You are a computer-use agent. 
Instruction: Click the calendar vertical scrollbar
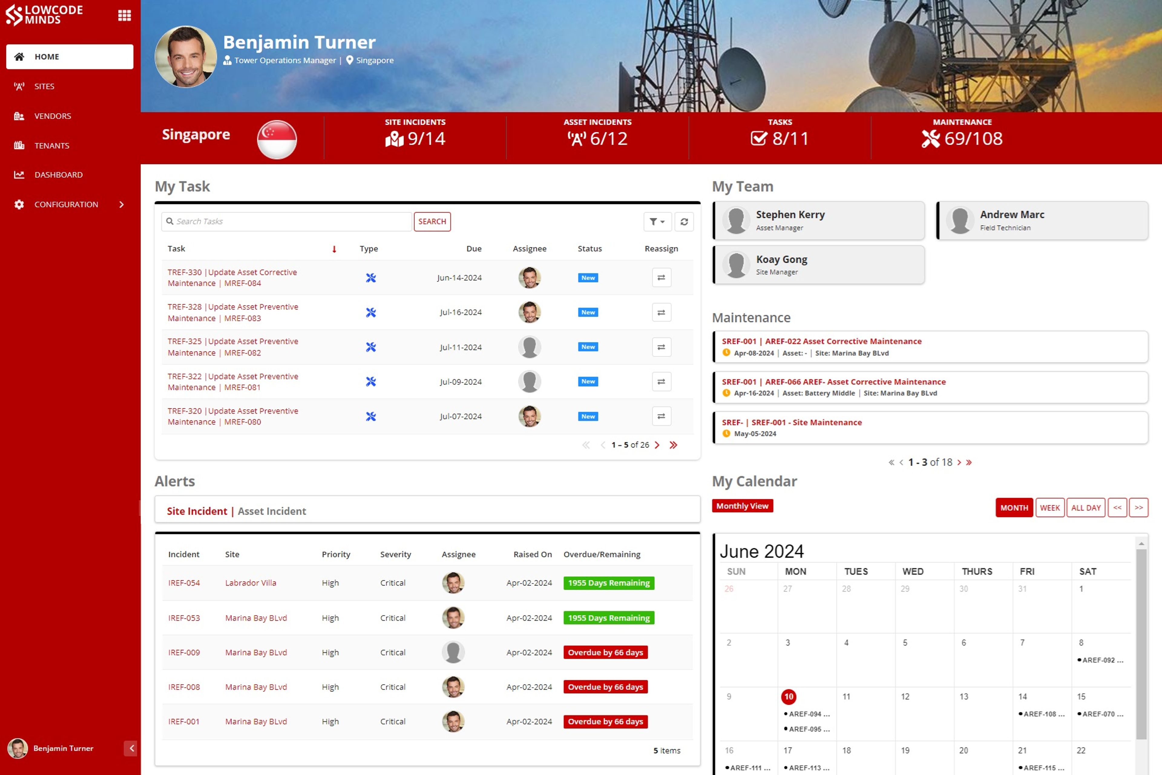[1141, 644]
